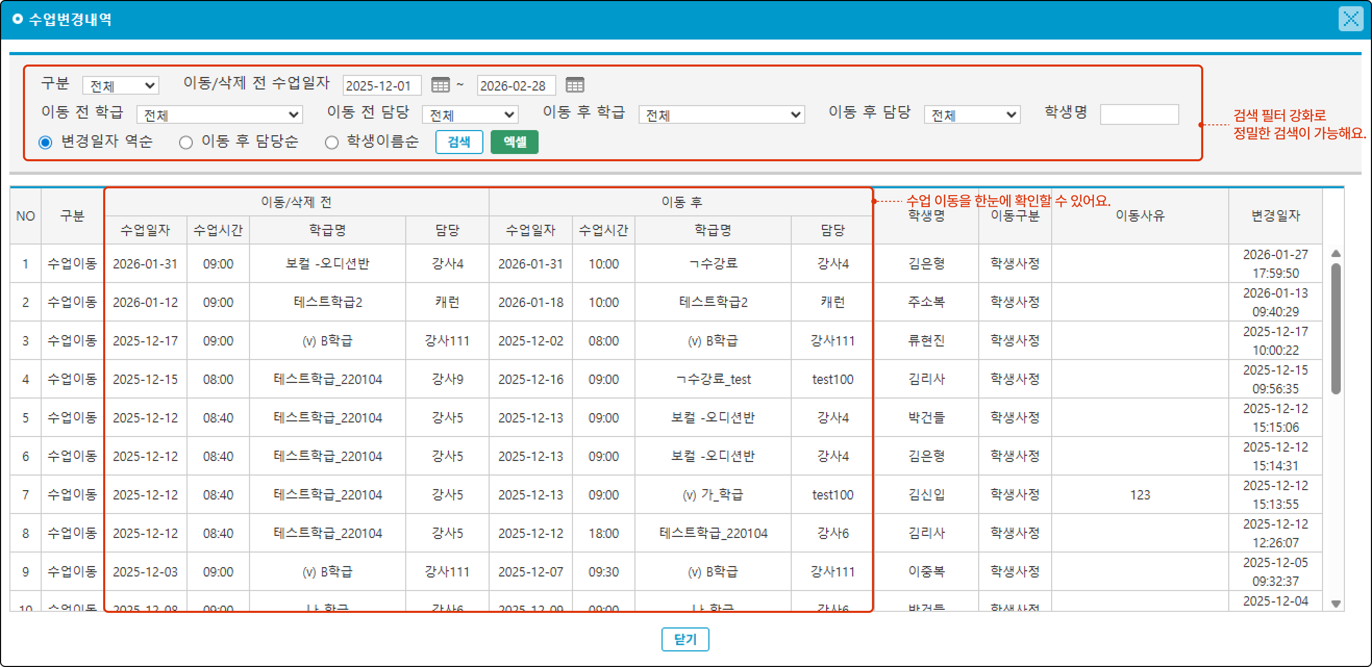Open the start date calendar picker icon
The image size is (1372, 667).
click(440, 85)
